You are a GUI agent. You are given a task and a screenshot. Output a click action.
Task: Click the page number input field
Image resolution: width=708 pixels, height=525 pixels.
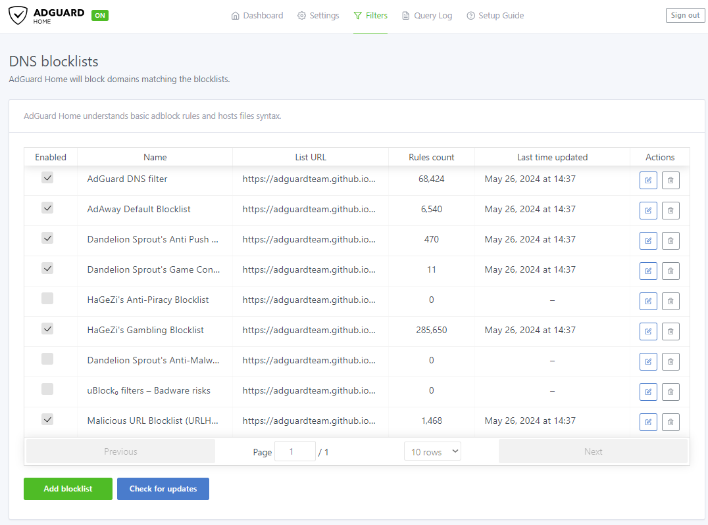[x=295, y=451]
